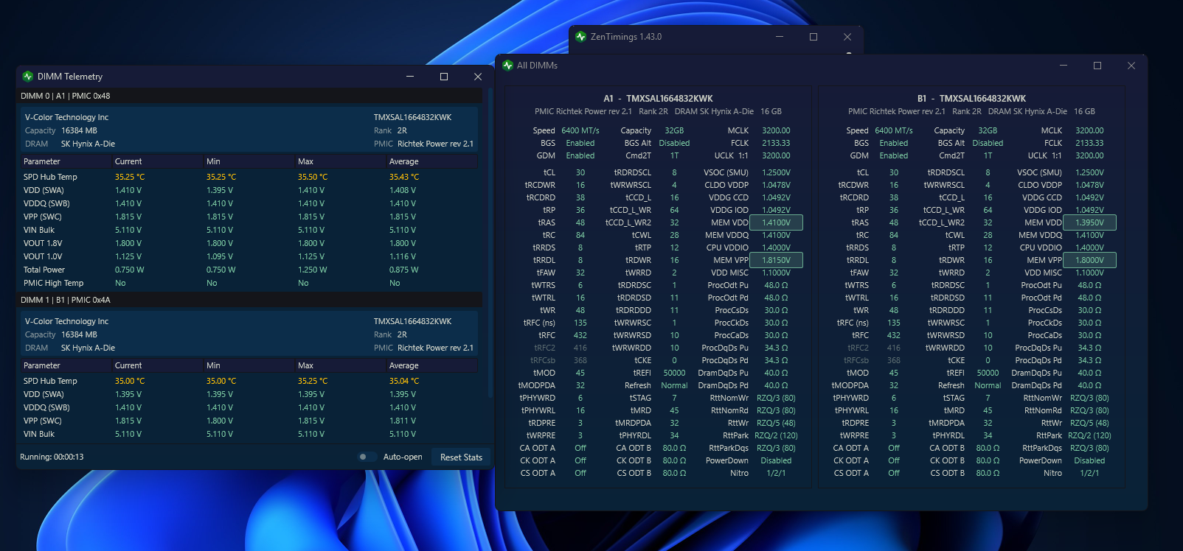Click the 'Running: 00:00:13' status text
The width and height of the screenshot is (1183, 551).
[x=52, y=457]
